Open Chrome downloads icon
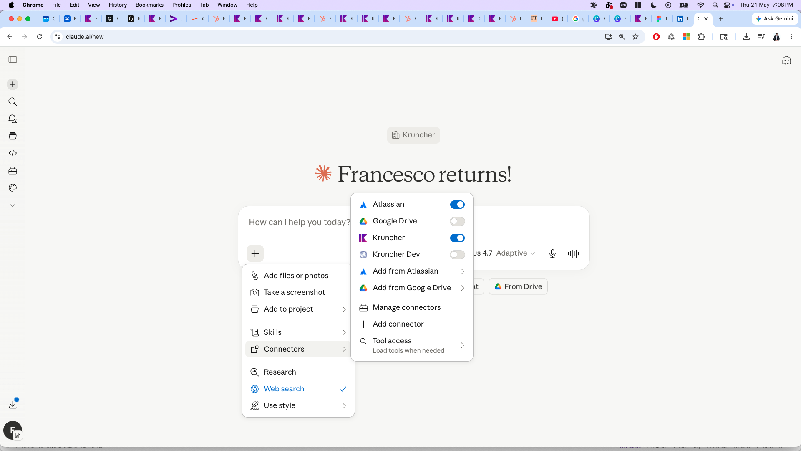Viewport: 801px width, 451px height. point(746,37)
